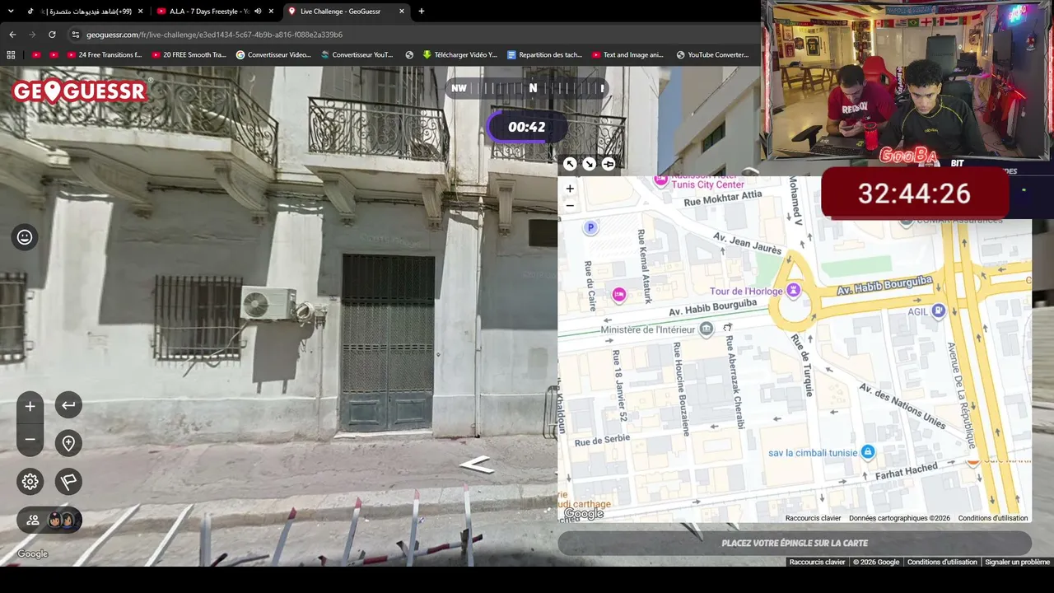Zoom out the street view
The height and width of the screenshot is (593, 1054).
30,440
